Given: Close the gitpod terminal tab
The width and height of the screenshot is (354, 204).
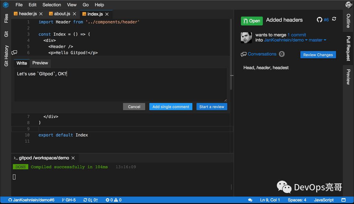Looking at the screenshot, I should 73,158.
